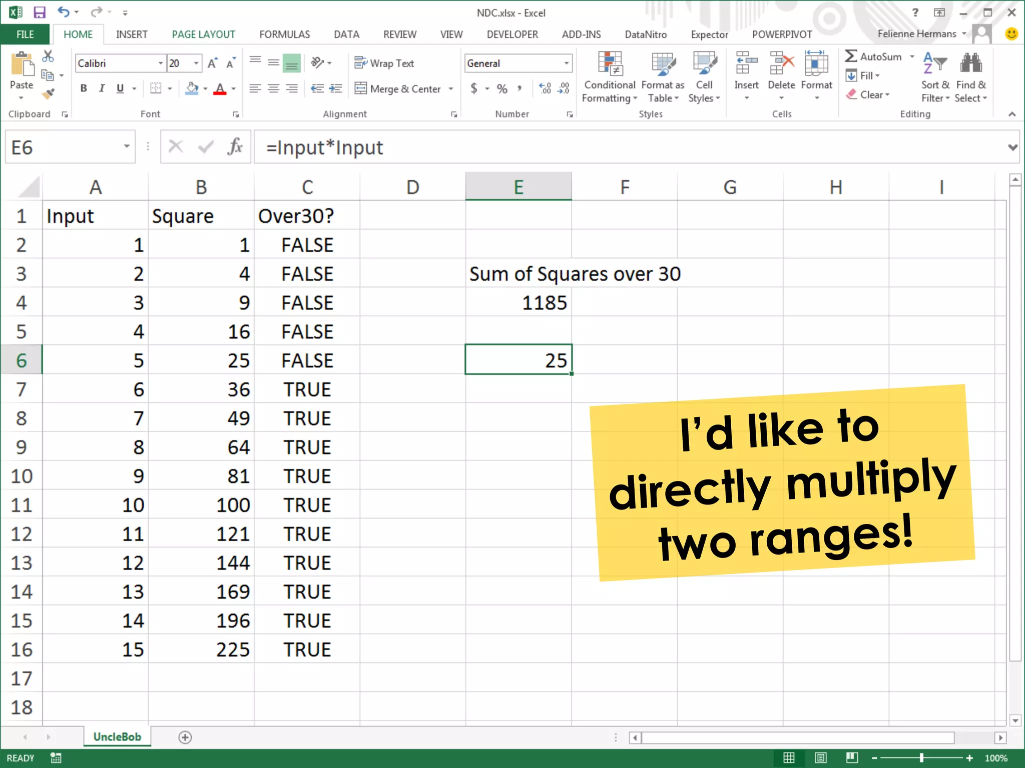Open the Name Box dropdown arrow
This screenshot has height=768, width=1025.
(127, 147)
